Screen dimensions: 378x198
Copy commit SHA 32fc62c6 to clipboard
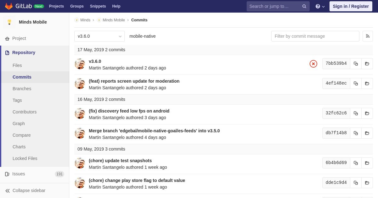click(356, 113)
